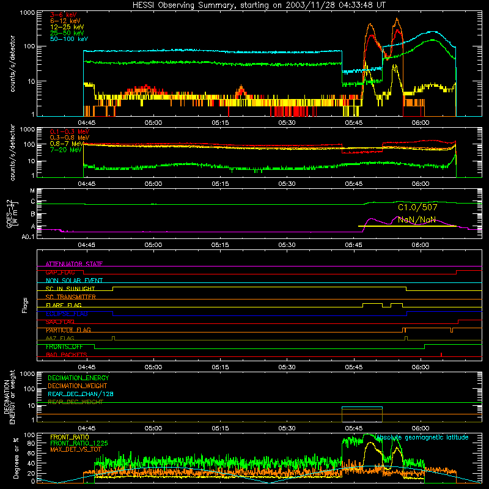489x489 pixels.
Task: Select the FLARE_FLAG label
Action: (x=64, y=305)
